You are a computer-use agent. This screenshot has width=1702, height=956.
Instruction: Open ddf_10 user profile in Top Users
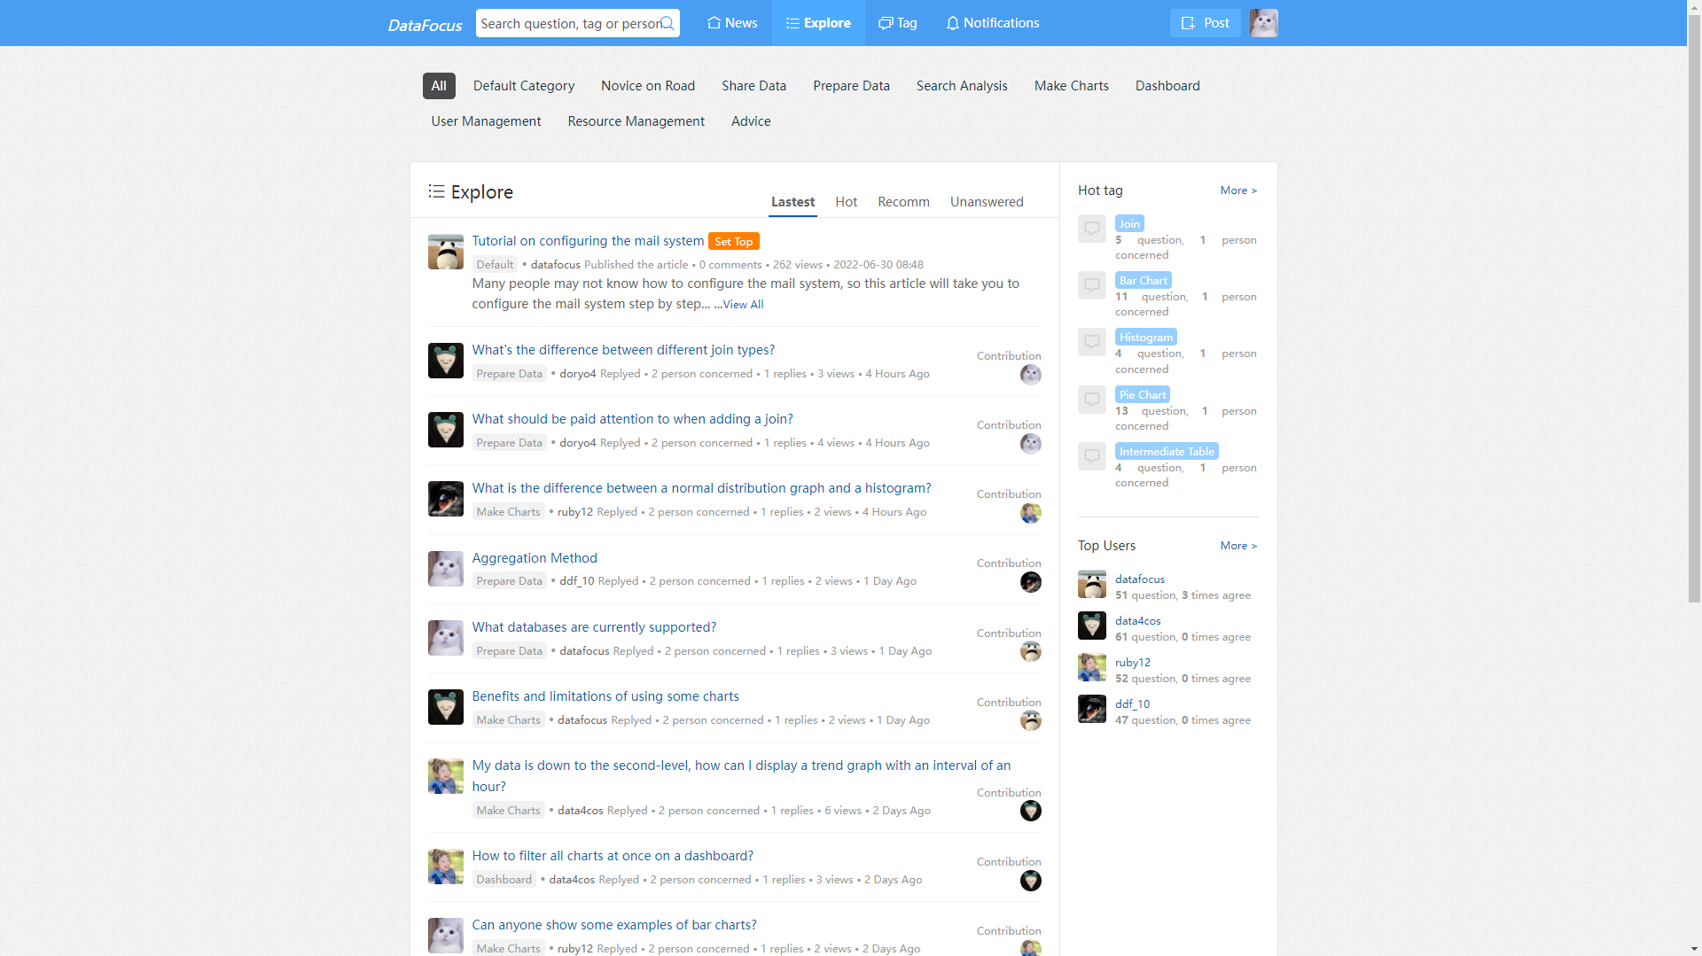coord(1132,704)
